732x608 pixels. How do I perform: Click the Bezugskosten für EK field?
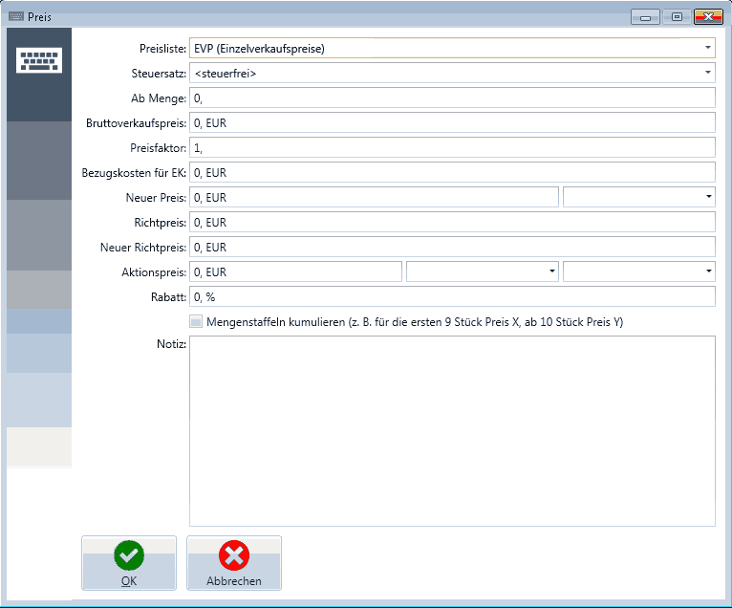(452, 172)
